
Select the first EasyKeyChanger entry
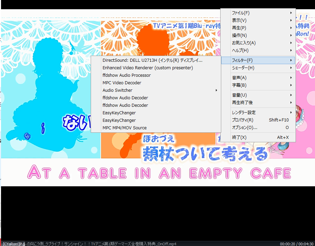click(156, 113)
